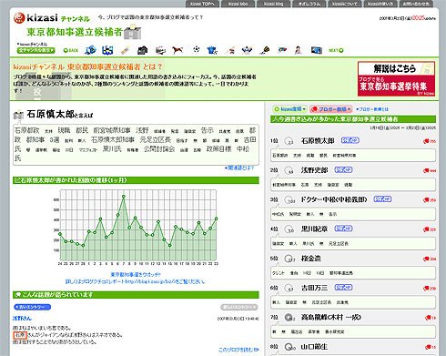446x356 pixels.
Task: Select 石原慎太郎 in the ranking list
Action: (x=318, y=141)
